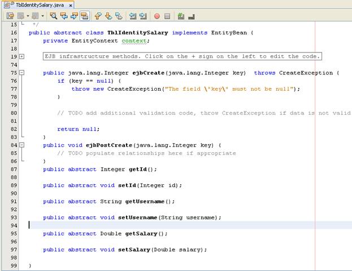The image size is (352, 271).
Task: Click the Last Edit location toolbar icon
Action: (10, 16)
